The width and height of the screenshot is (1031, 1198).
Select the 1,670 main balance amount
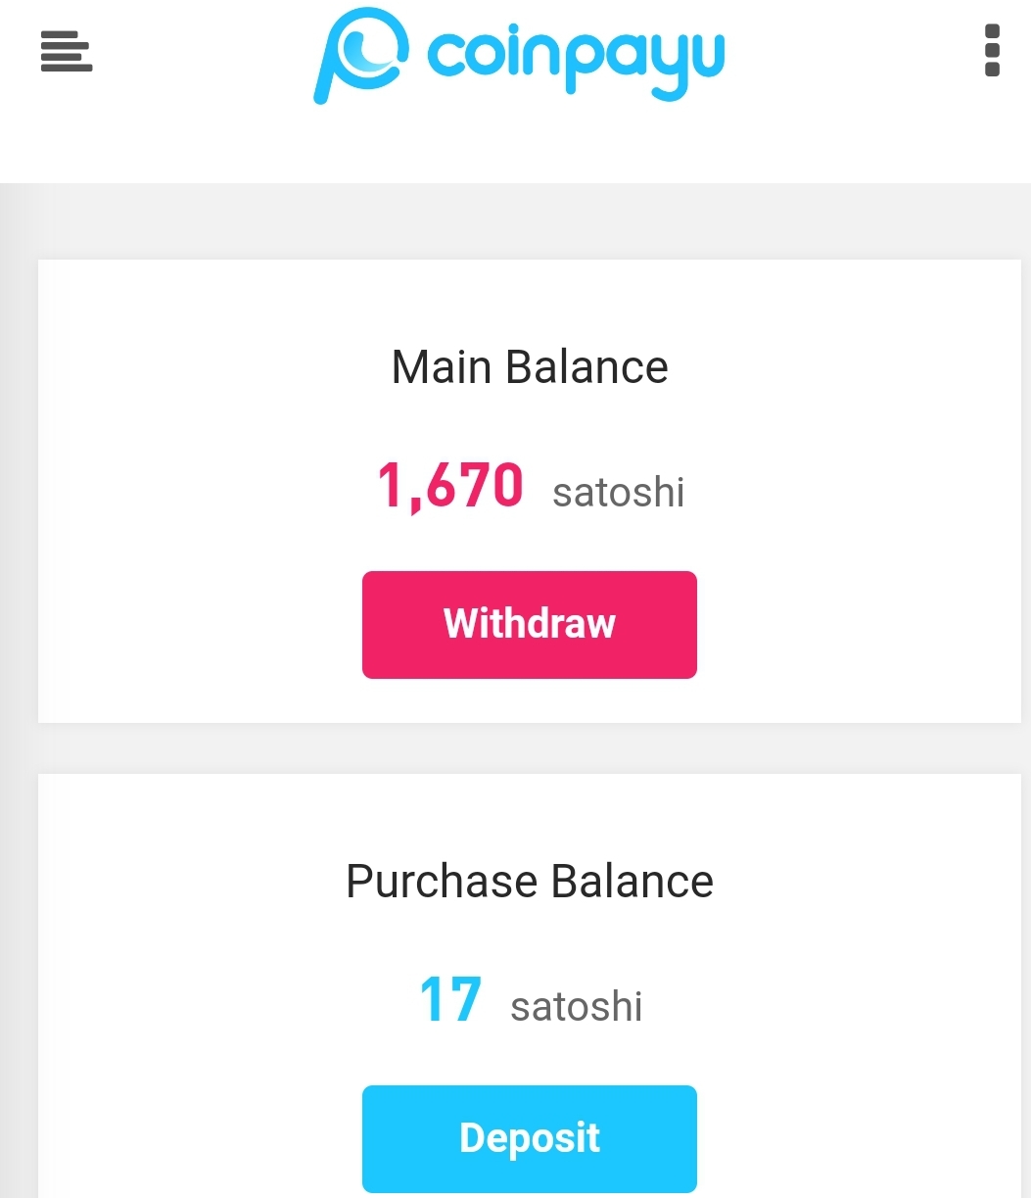tap(450, 487)
